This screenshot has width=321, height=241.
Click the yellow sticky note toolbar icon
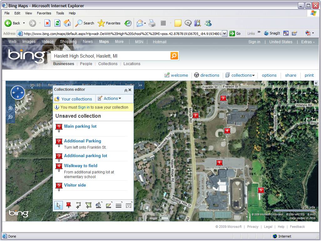(x=178, y=23)
